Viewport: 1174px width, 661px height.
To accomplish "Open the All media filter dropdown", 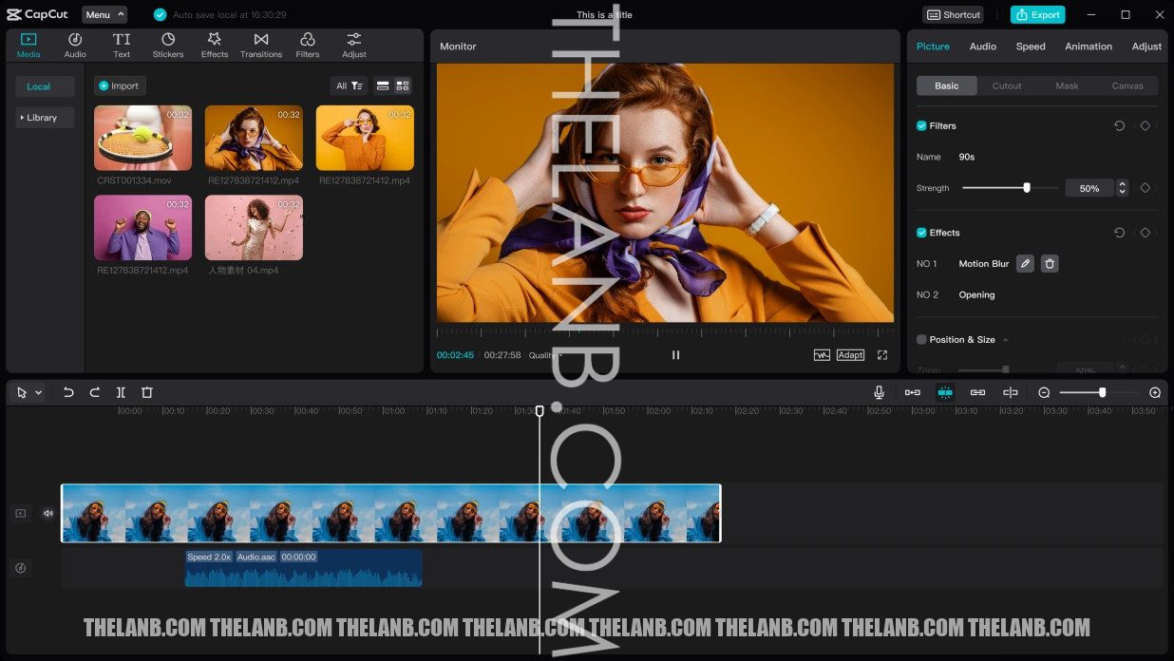I will [349, 85].
